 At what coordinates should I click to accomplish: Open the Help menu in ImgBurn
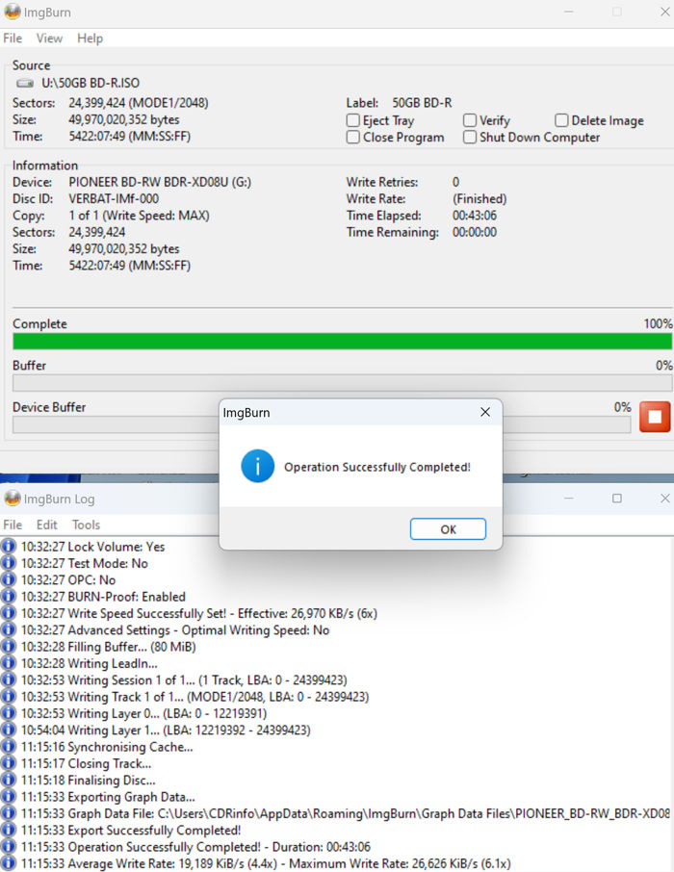coord(91,38)
